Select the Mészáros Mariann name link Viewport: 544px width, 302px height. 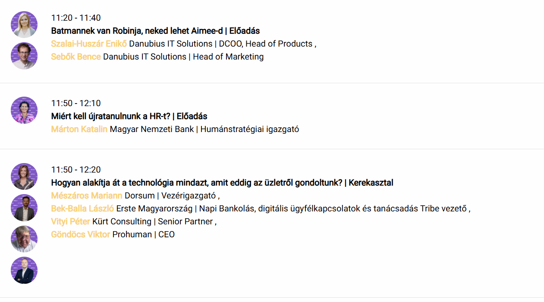click(x=87, y=196)
